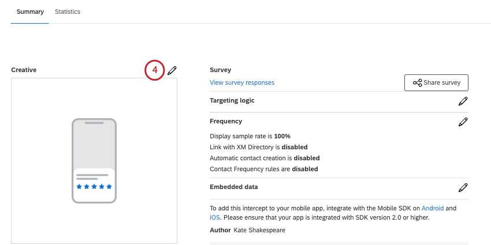
Task: Edit Frequency settings via pencil icon
Action: point(463,122)
